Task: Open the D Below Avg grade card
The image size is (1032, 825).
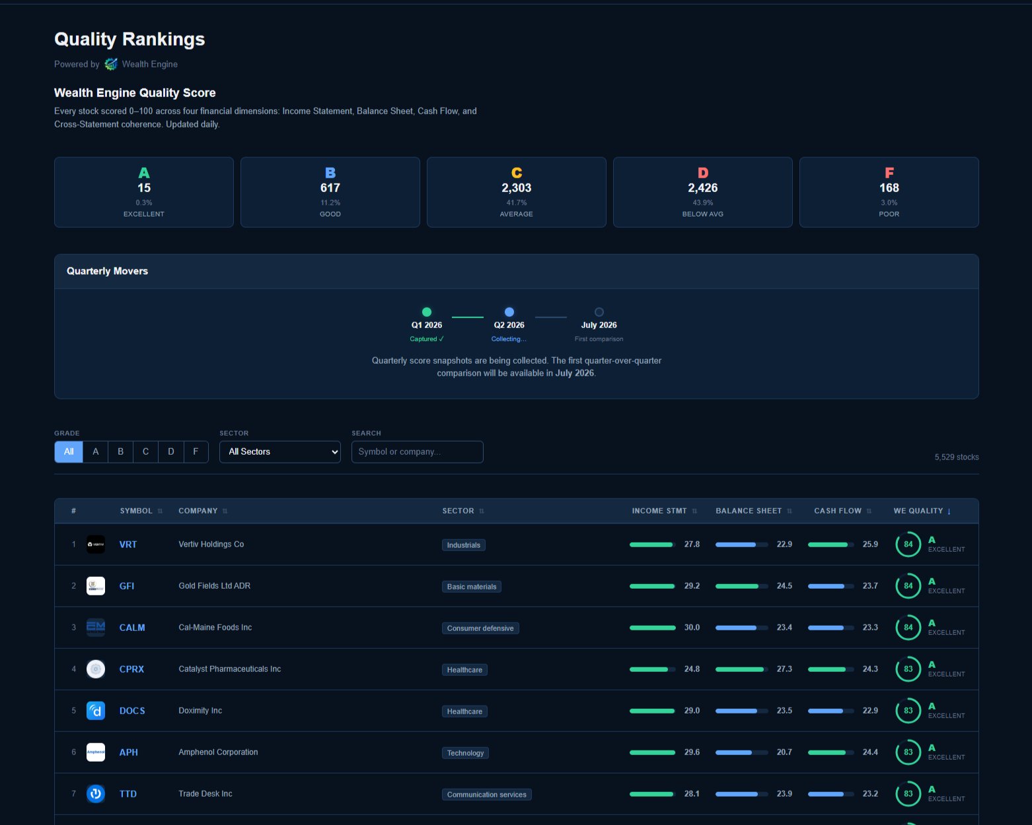Action: 702,192
